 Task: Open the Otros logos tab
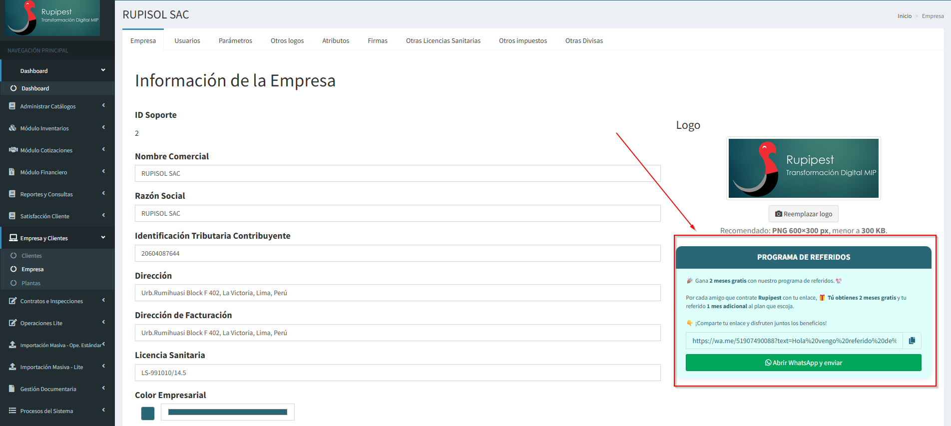click(287, 40)
